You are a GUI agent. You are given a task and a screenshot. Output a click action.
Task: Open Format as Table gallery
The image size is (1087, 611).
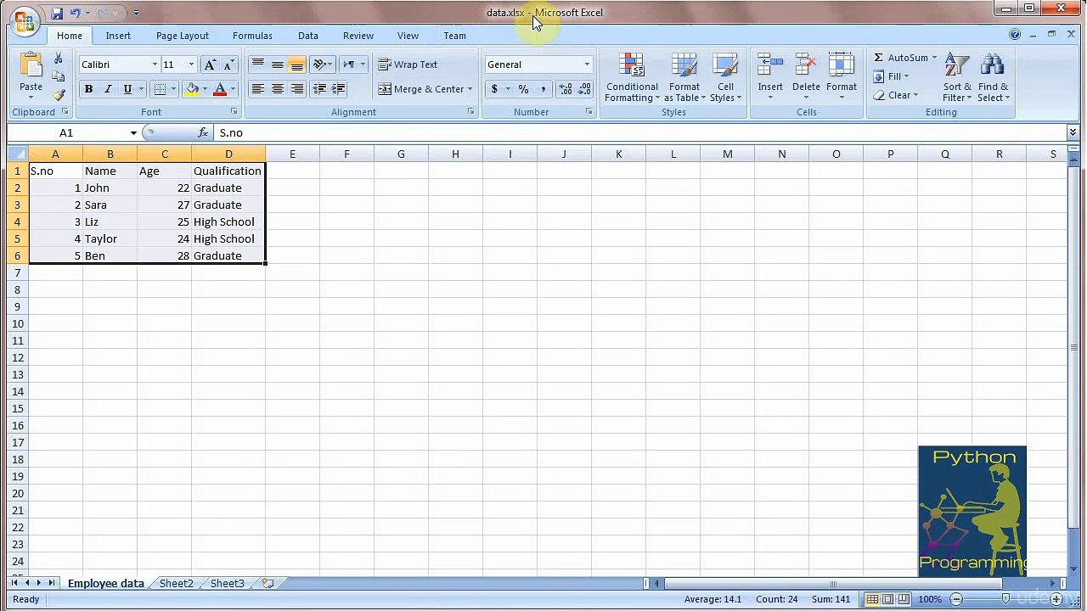click(x=684, y=77)
